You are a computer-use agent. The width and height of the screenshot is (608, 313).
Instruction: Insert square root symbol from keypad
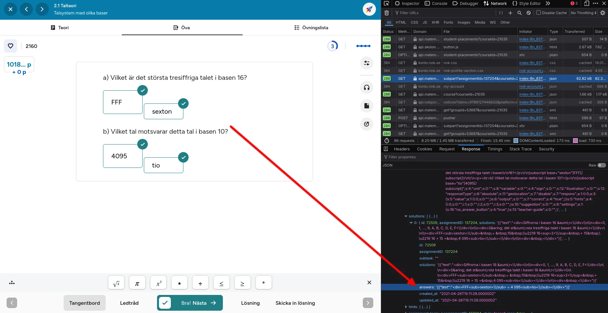click(116, 283)
